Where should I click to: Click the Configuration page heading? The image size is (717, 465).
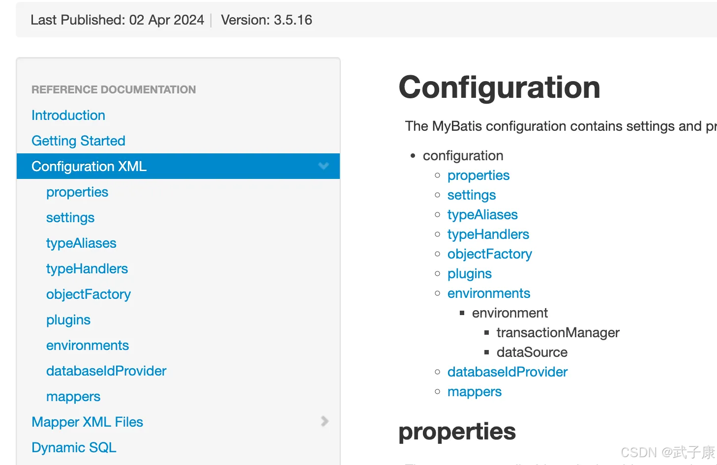click(499, 87)
